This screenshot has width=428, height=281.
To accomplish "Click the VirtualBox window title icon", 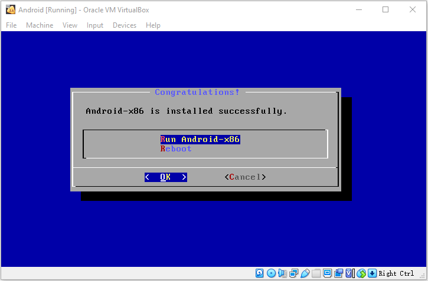I will (11, 9).
